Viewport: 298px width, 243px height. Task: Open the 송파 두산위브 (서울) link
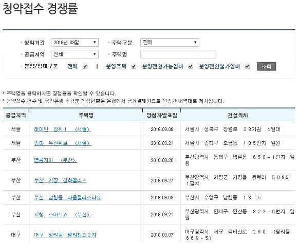point(63,143)
